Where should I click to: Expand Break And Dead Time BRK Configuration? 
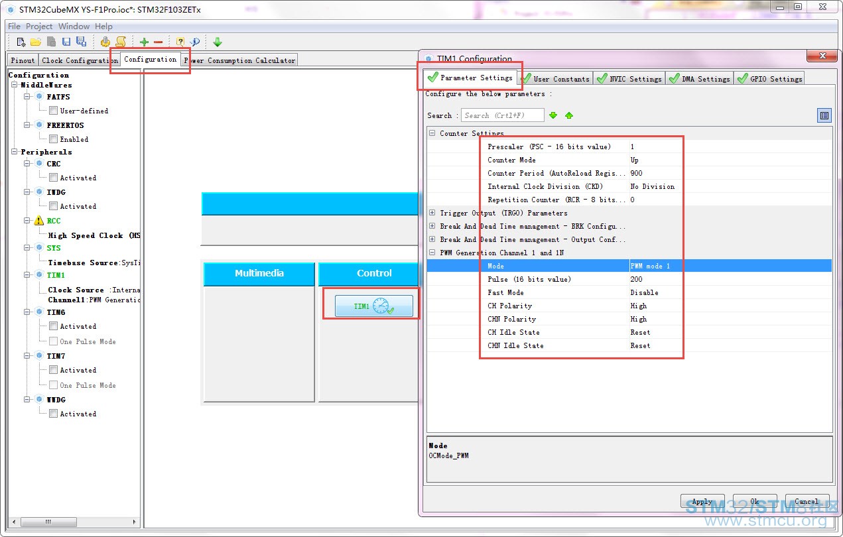(x=432, y=226)
